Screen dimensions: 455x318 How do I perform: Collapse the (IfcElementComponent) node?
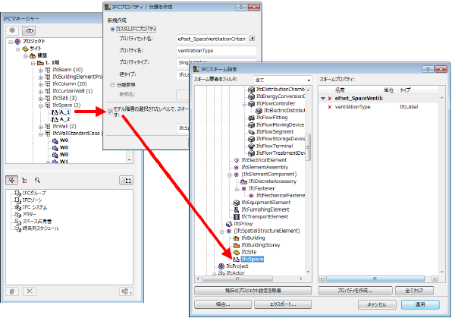(229, 175)
